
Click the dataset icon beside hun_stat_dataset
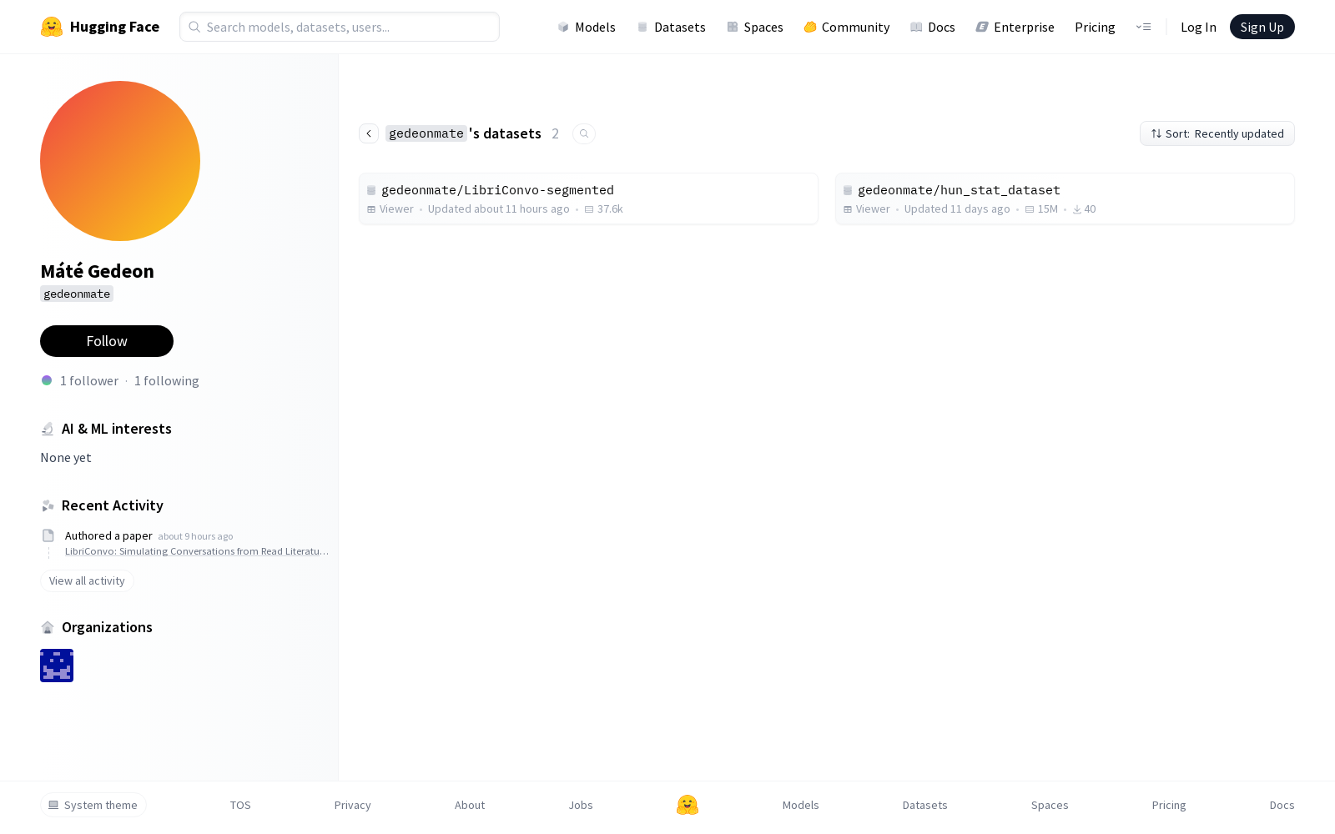848,190
